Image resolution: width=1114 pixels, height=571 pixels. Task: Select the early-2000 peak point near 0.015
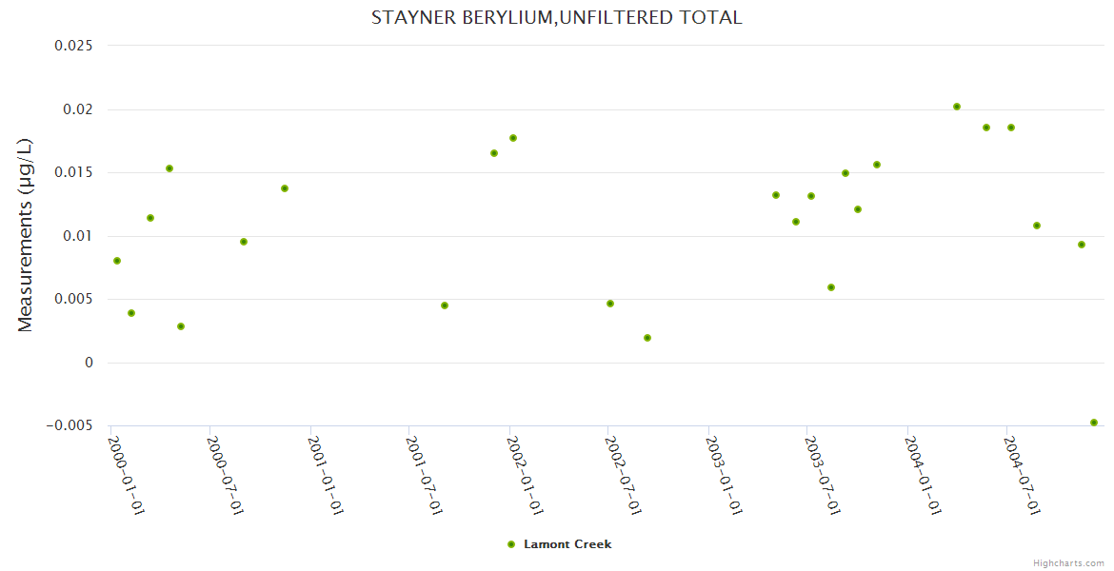click(169, 168)
